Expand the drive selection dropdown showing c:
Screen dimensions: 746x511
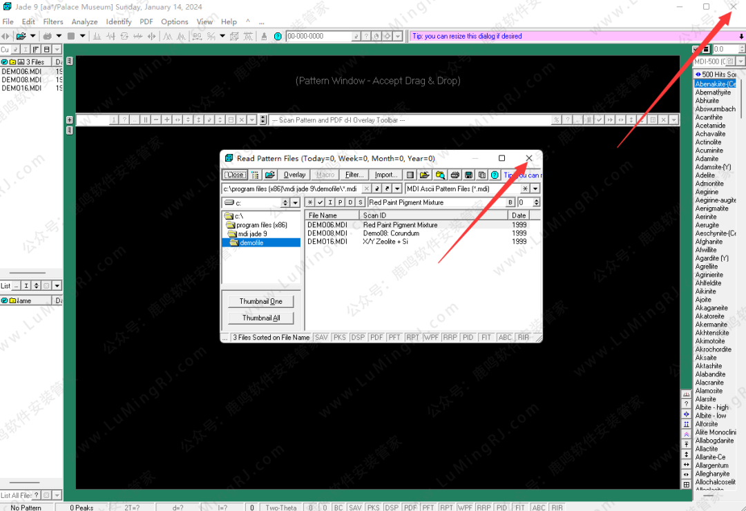(x=295, y=203)
